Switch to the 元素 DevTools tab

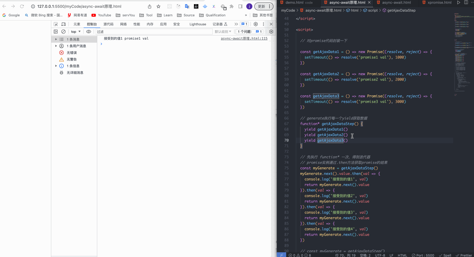[77, 24]
